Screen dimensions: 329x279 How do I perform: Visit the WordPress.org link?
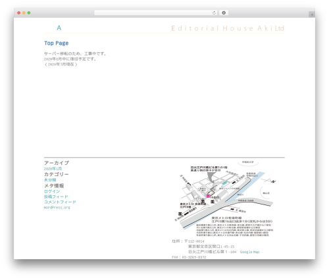57,207
